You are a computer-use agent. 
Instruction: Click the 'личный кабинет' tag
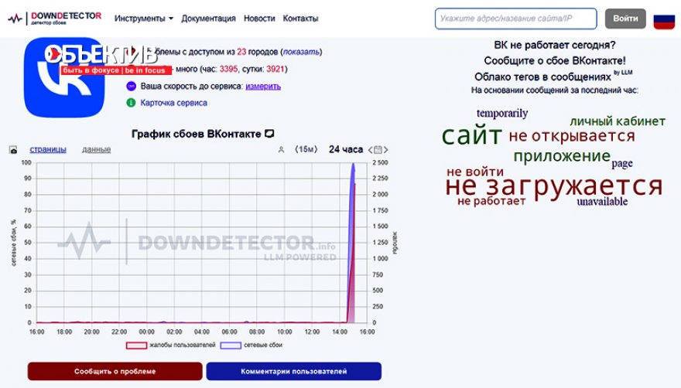click(x=618, y=121)
